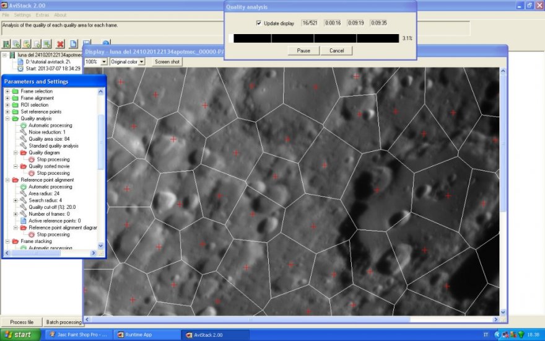Click the film icon beside luna del file
The width and height of the screenshot is (545, 341).
point(12,55)
